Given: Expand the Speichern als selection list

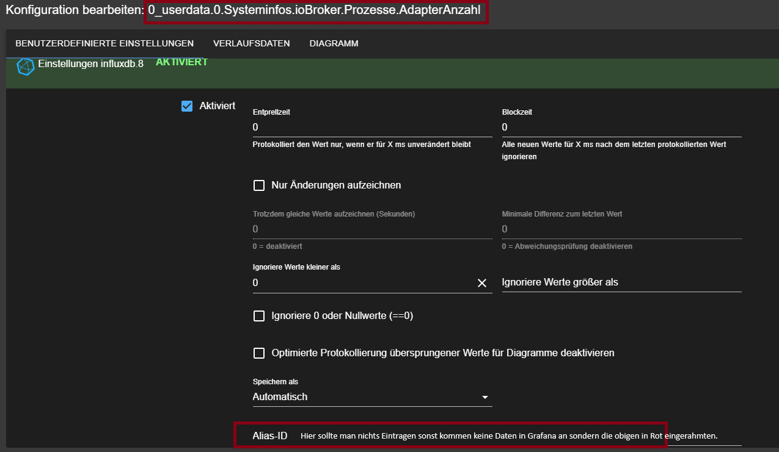Looking at the screenshot, I should (485, 396).
